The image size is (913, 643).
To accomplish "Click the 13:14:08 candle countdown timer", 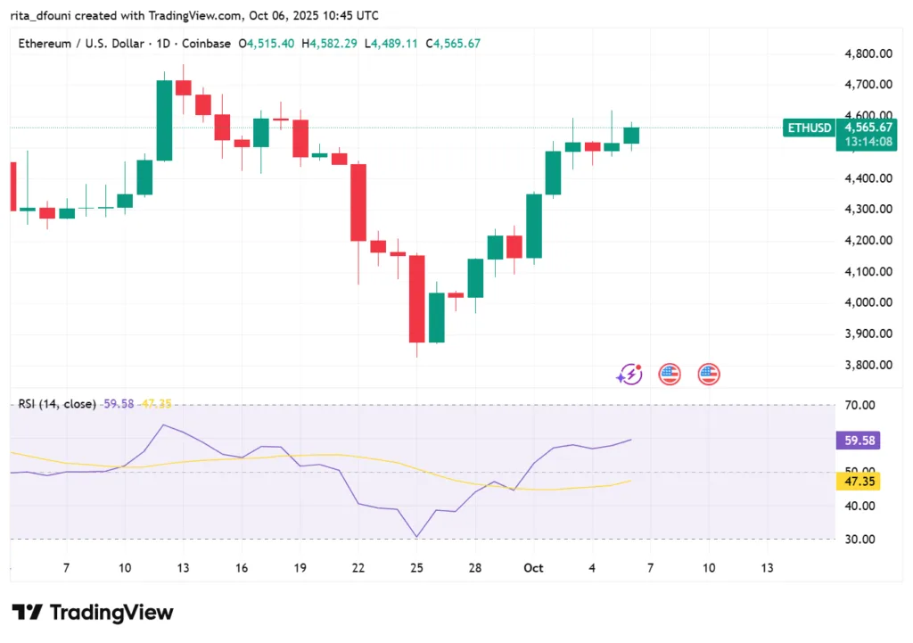I will coord(867,143).
